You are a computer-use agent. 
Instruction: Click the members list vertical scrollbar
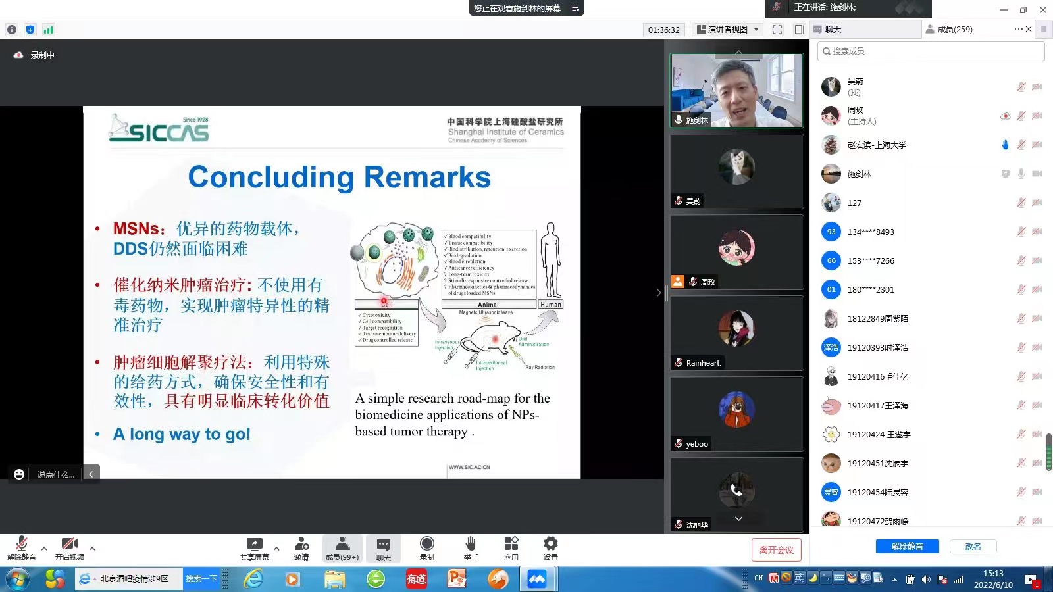pyautogui.click(x=1048, y=452)
